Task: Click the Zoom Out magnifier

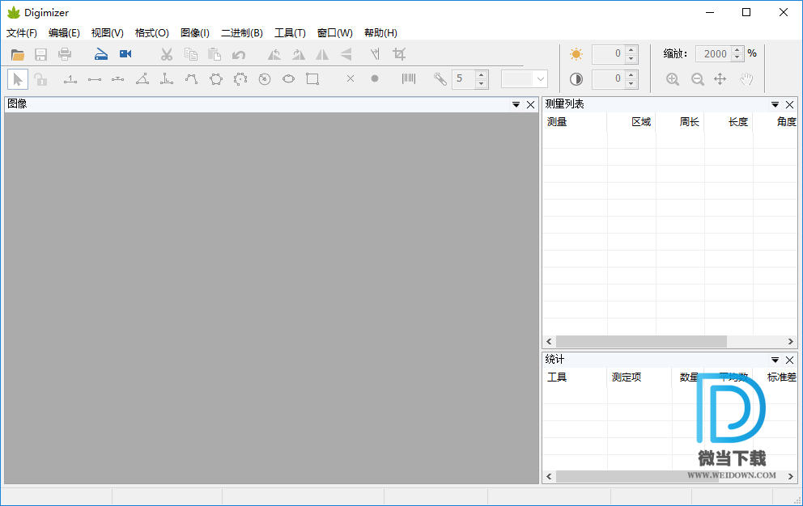Action: pos(697,78)
